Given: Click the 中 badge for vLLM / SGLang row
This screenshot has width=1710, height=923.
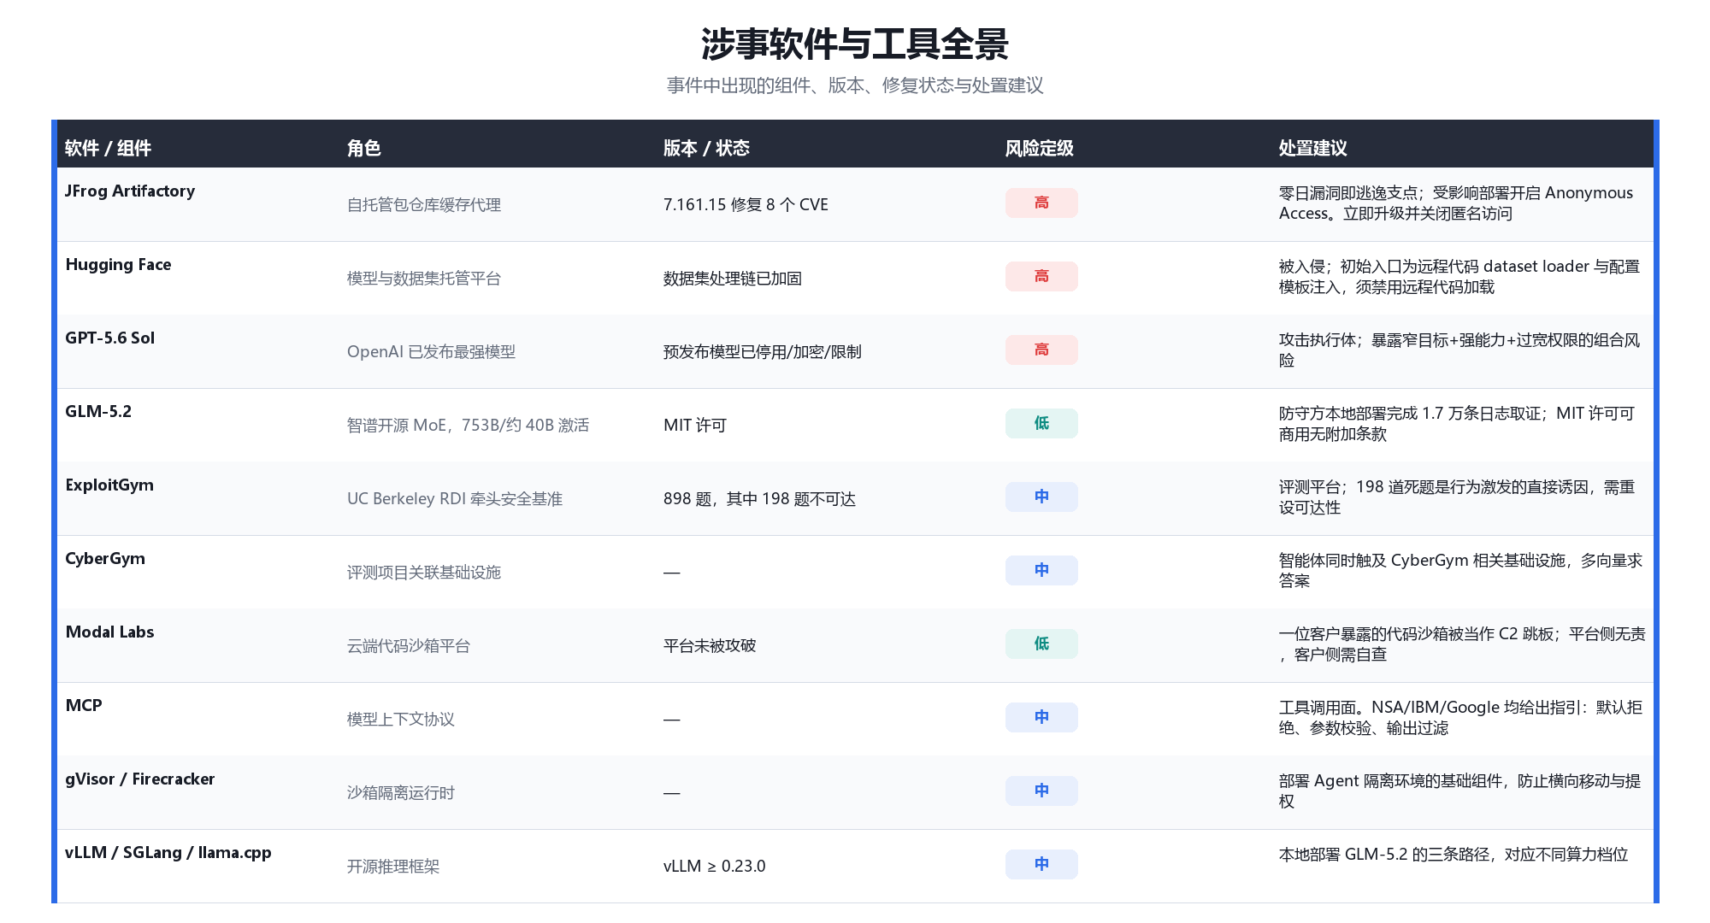Looking at the screenshot, I should (x=1041, y=864).
